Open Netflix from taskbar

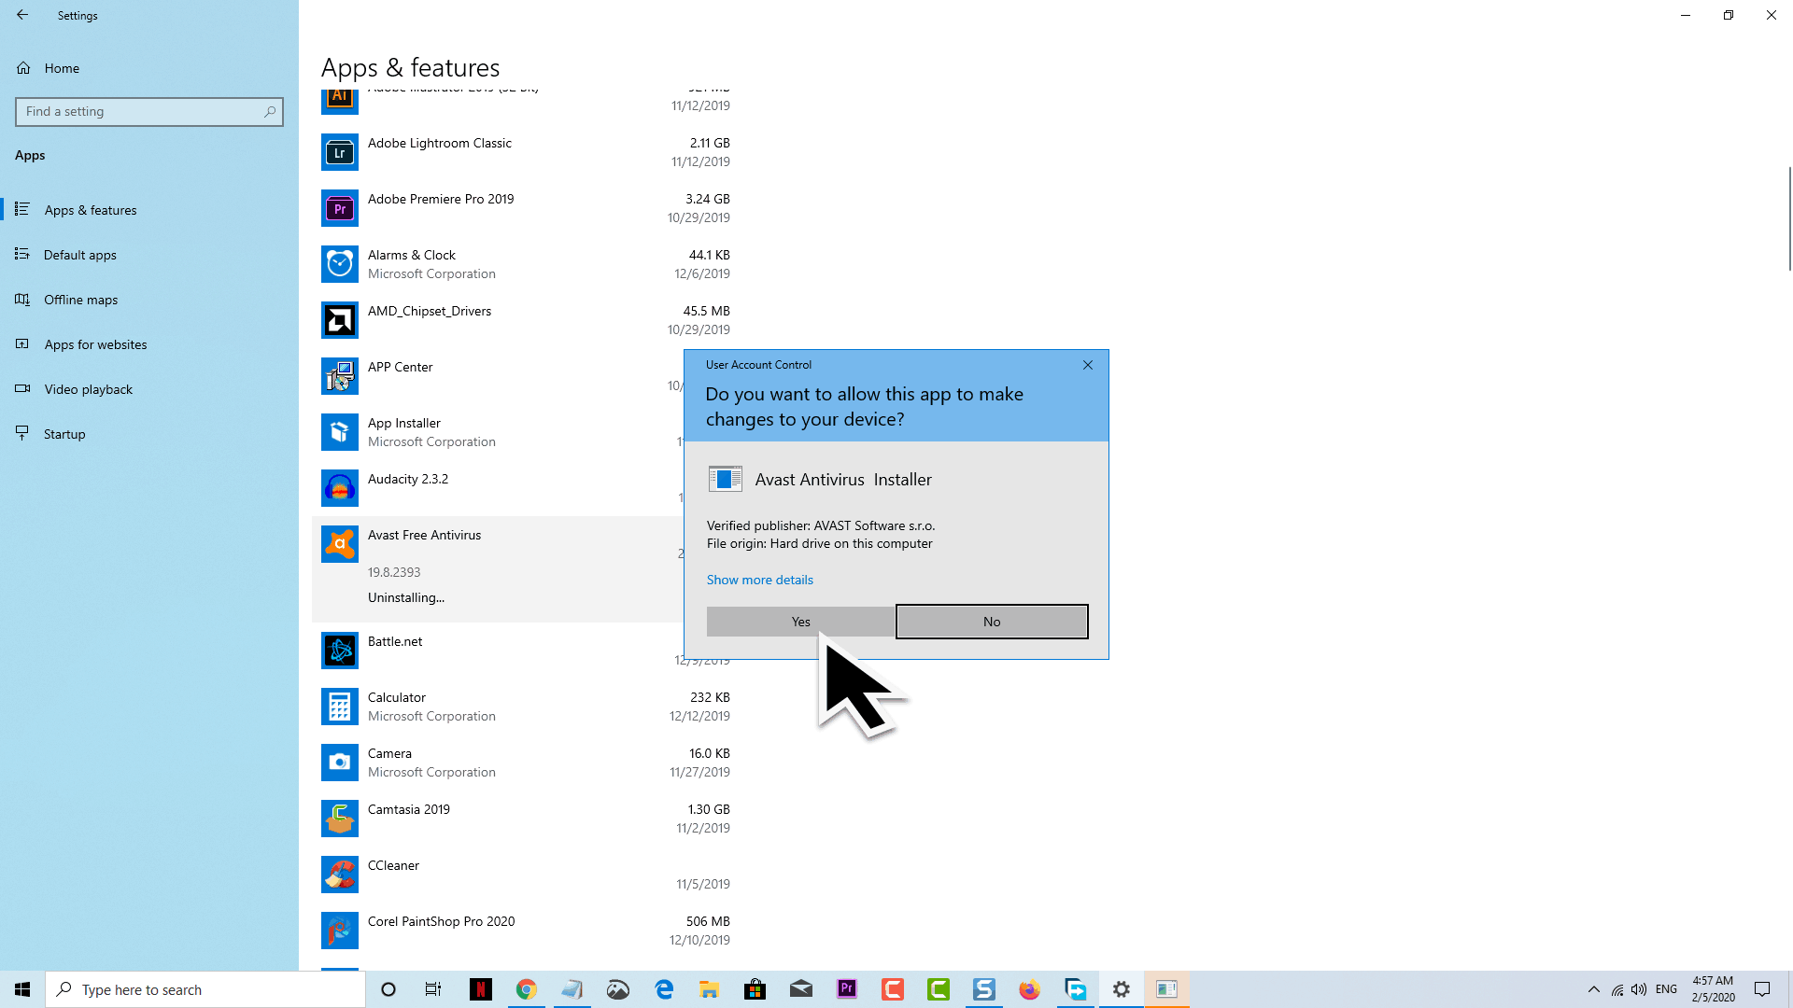[481, 989]
